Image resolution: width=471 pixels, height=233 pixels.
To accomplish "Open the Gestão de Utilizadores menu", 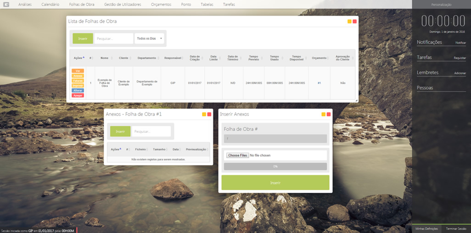I will point(123,5).
